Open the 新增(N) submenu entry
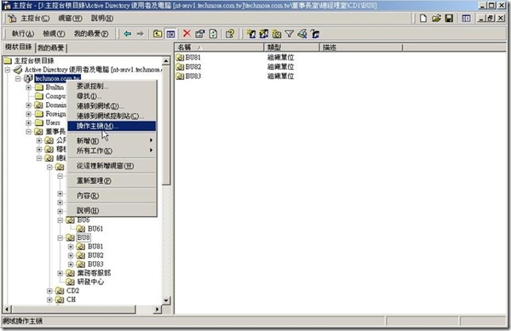The image size is (511, 331). (112, 140)
